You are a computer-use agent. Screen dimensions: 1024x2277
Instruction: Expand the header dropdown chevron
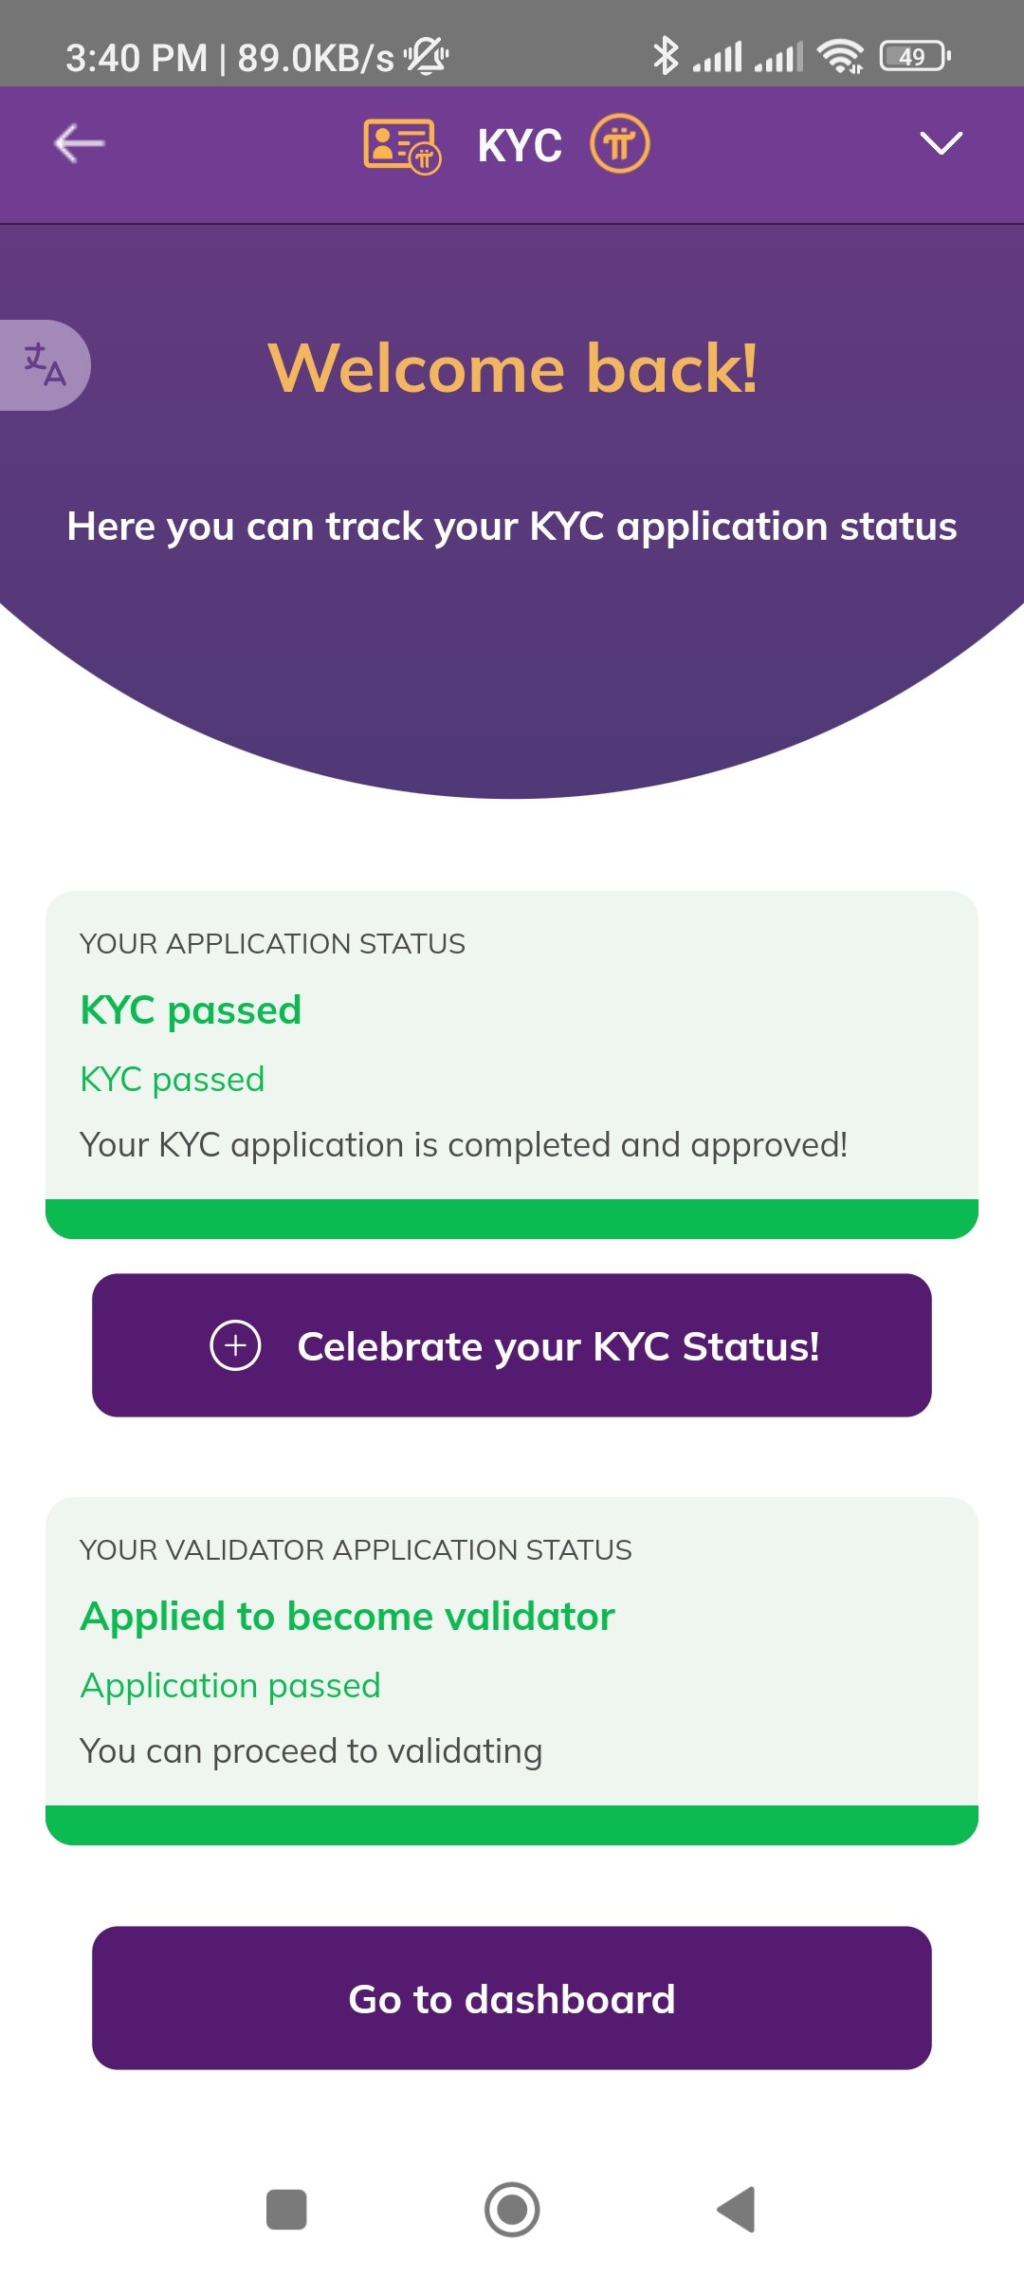[x=941, y=143]
